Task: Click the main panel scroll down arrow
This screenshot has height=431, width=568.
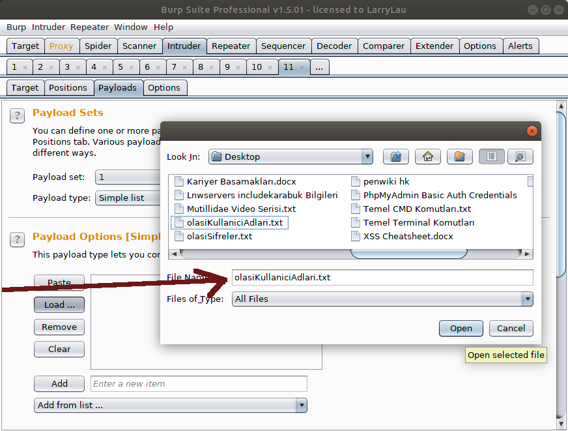Action: click(x=561, y=423)
